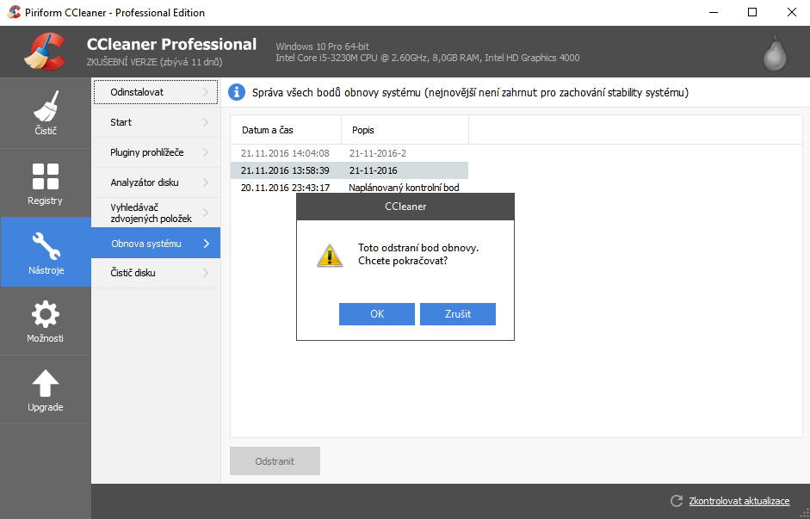The height and width of the screenshot is (519, 810).
Task: Minimize the CCleaner window
Action: pyautogui.click(x=713, y=12)
